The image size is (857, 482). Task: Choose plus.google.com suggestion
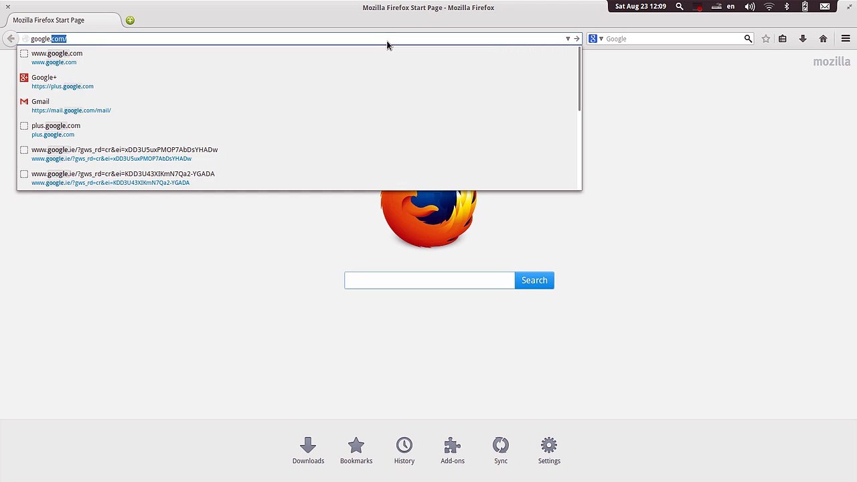pos(297,130)
